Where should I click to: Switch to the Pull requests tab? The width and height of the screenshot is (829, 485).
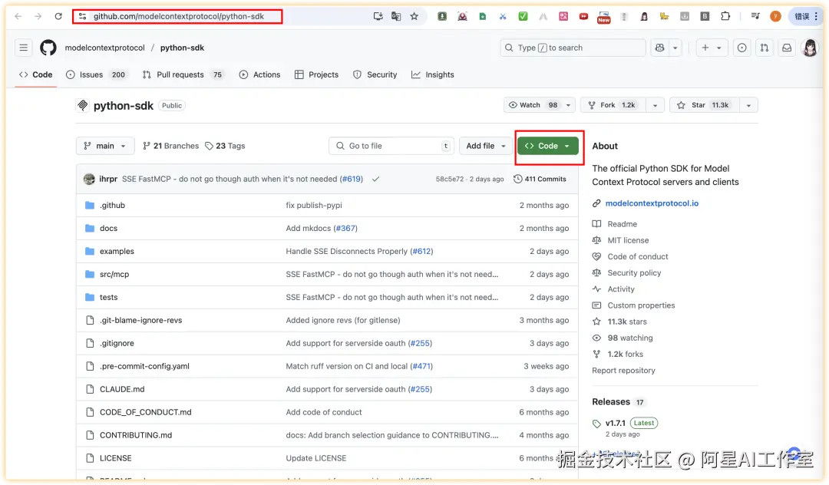(x=183, y=74)
